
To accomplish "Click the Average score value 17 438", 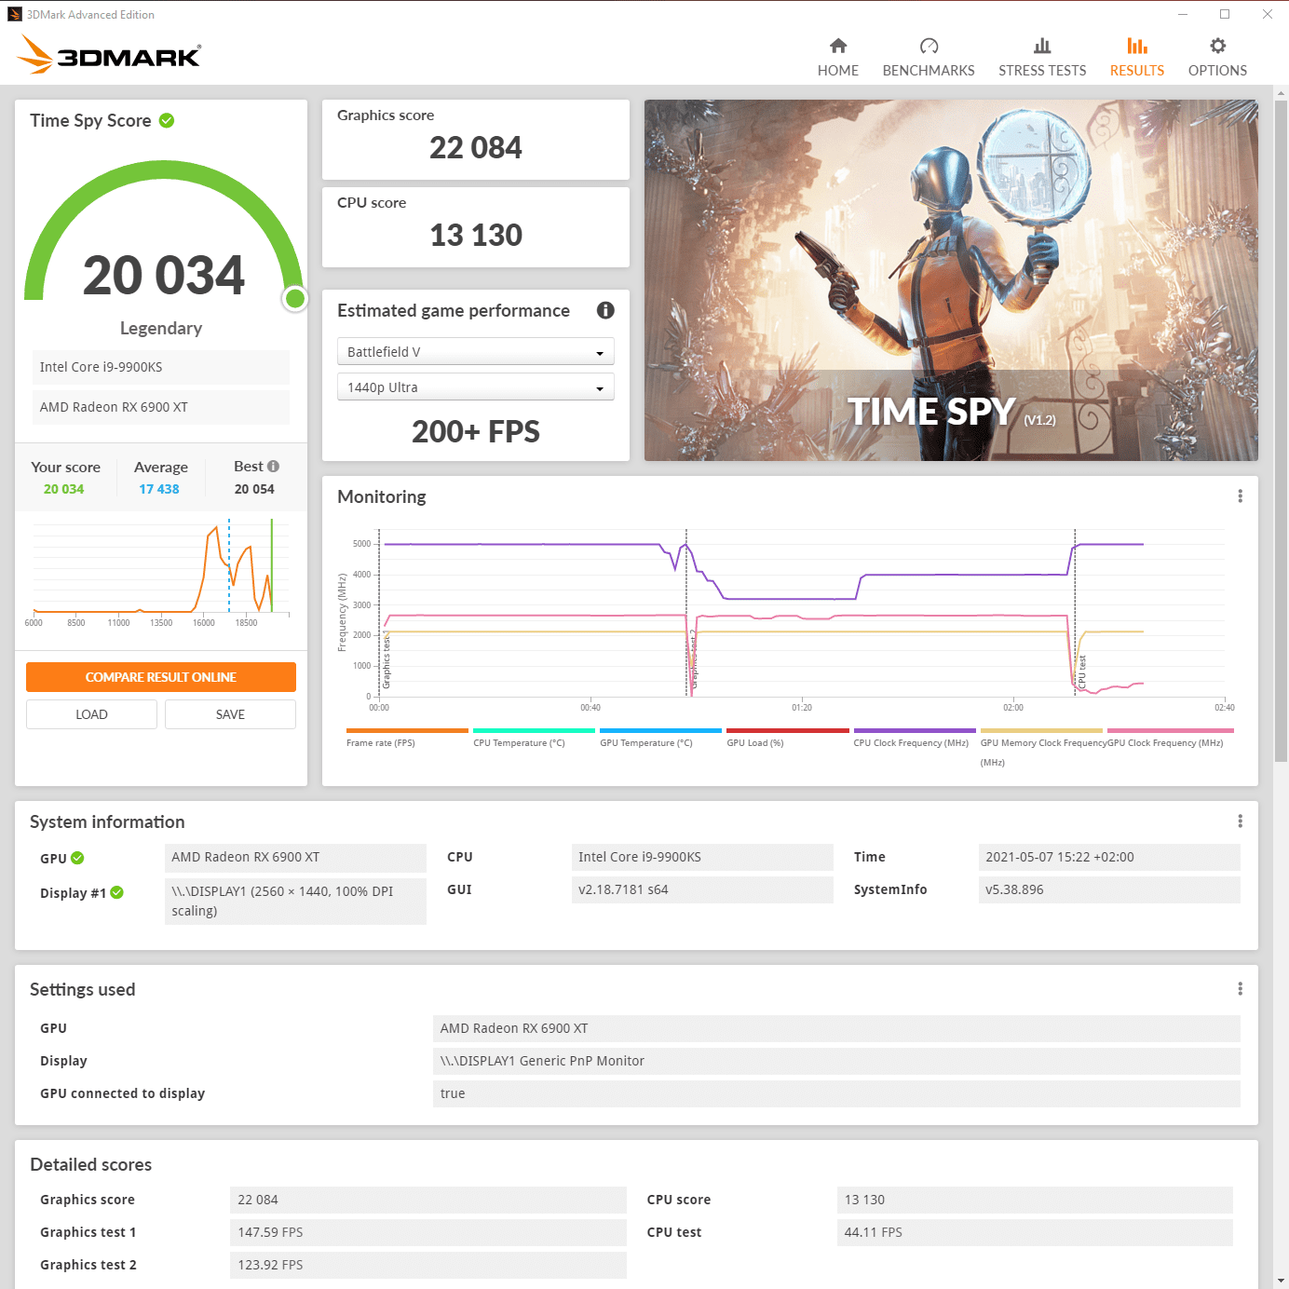I will [159, 489].
